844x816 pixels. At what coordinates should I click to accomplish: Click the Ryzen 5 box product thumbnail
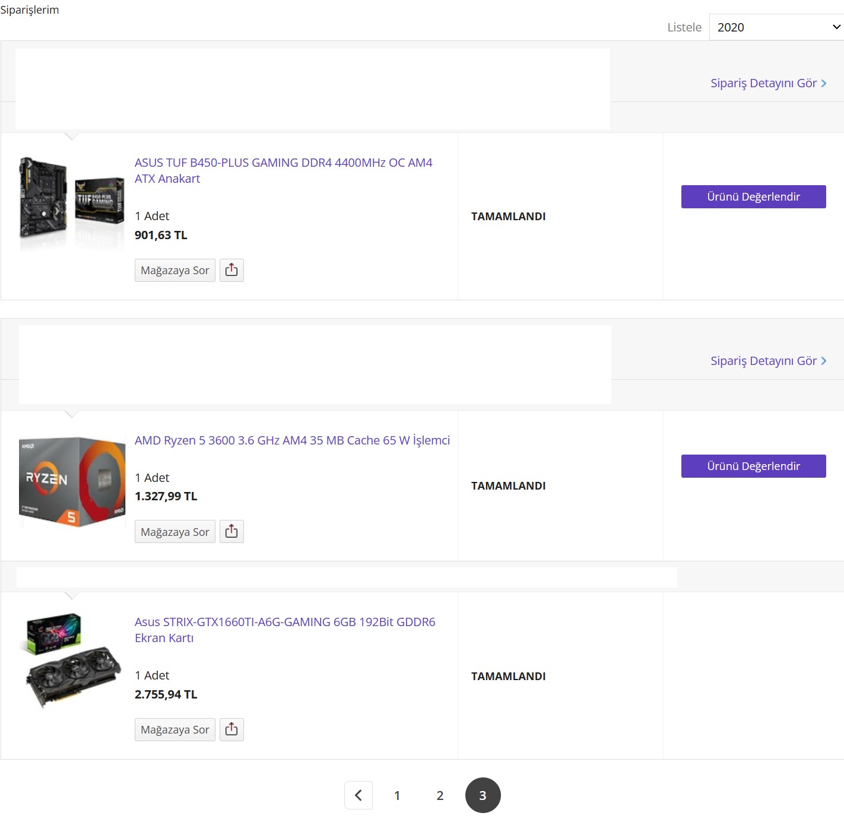[72, 482]
